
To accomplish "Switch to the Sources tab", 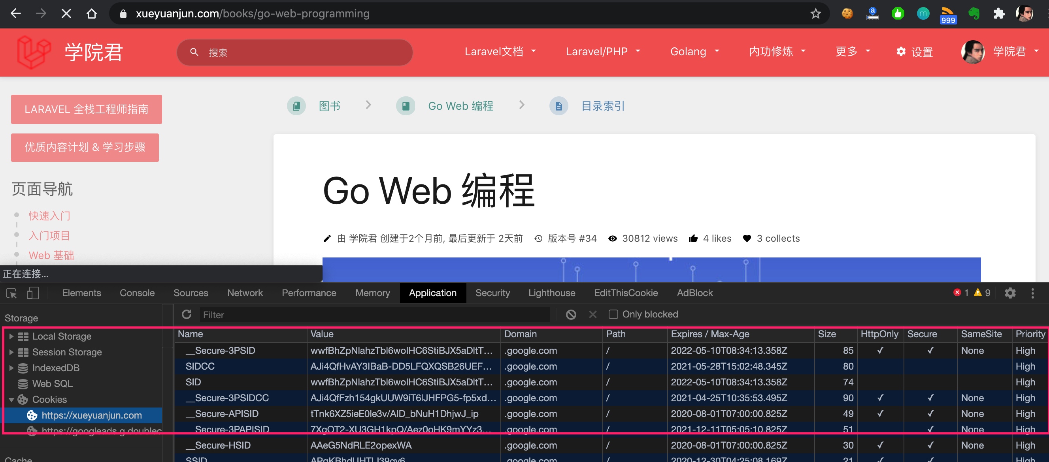I will click(191, 293).
